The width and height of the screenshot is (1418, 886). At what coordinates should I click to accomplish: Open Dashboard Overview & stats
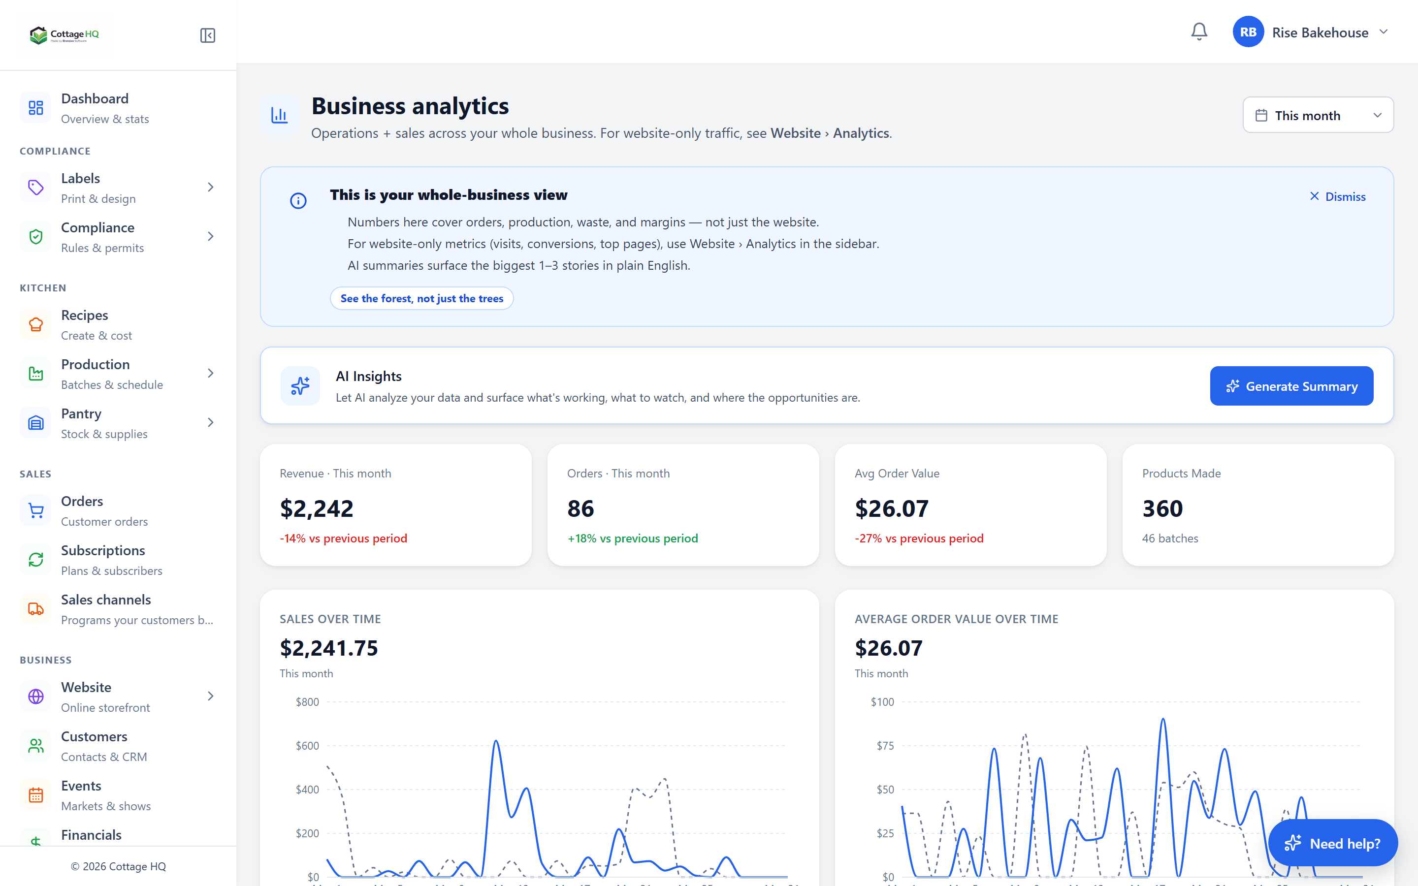point(118,108)
